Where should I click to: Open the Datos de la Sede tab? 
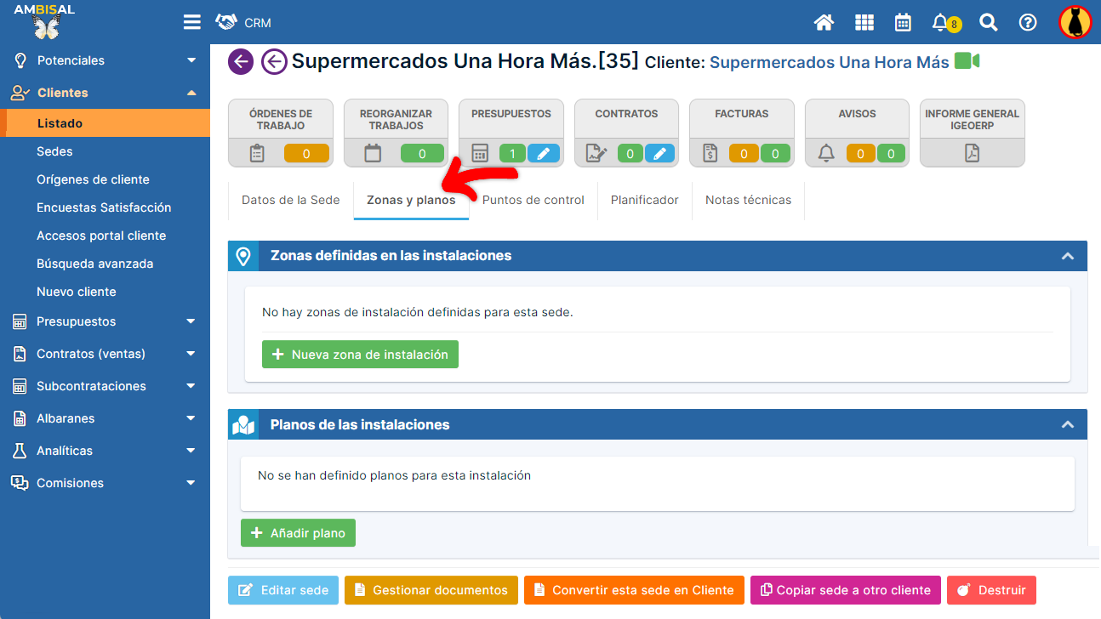pyautogui.click(x=290, y=200)
